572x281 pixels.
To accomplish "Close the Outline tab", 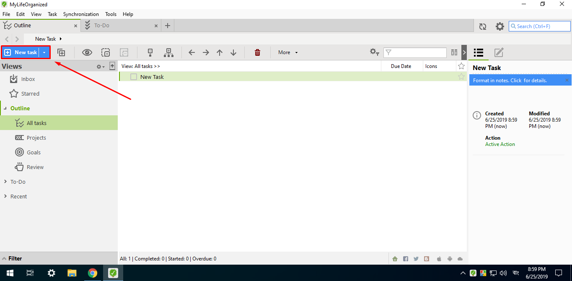I will click(x=76, y=26).
